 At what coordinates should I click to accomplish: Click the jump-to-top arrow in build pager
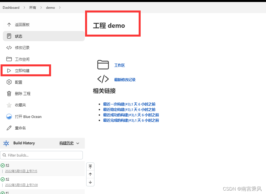click(x=90, y=167)
